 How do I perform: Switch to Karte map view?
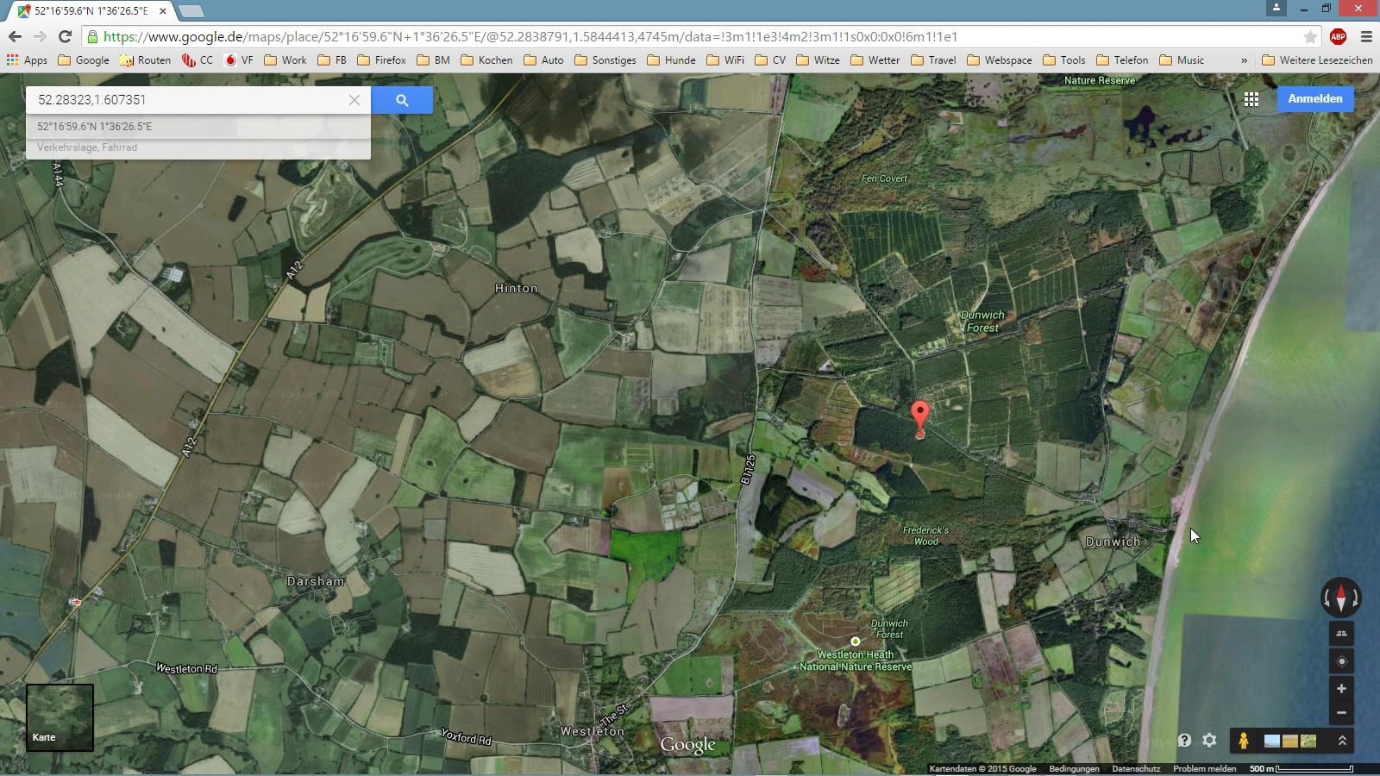pyautogui.click(x=60, y=717)
